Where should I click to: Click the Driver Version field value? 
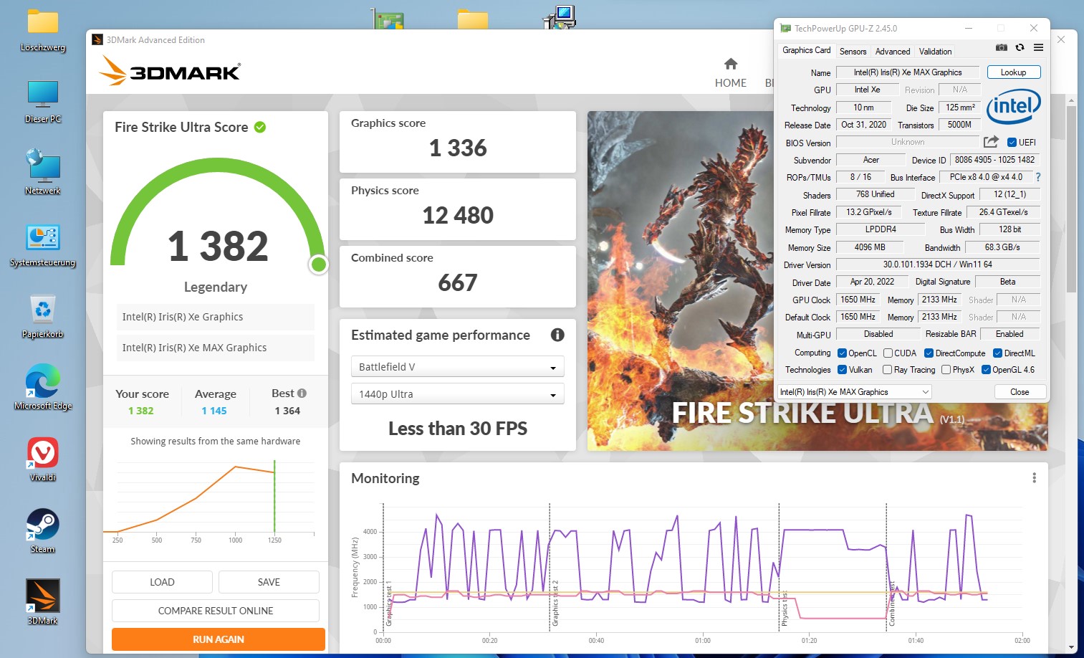pos(937,264)
